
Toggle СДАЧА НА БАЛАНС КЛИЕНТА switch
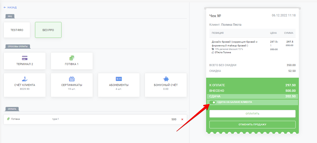pyautogui.click(x=212, y=102)
